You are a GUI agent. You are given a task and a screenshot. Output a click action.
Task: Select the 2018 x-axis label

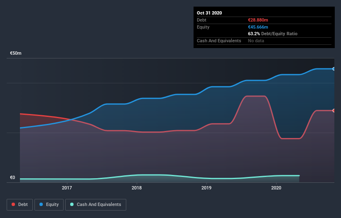click(137, 188)
